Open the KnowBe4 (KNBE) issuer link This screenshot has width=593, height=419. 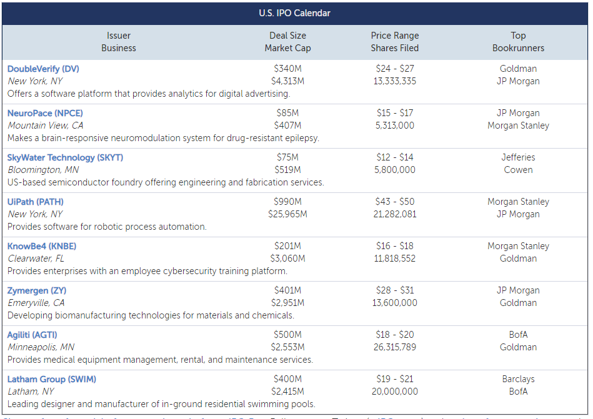tap(42, 246)
